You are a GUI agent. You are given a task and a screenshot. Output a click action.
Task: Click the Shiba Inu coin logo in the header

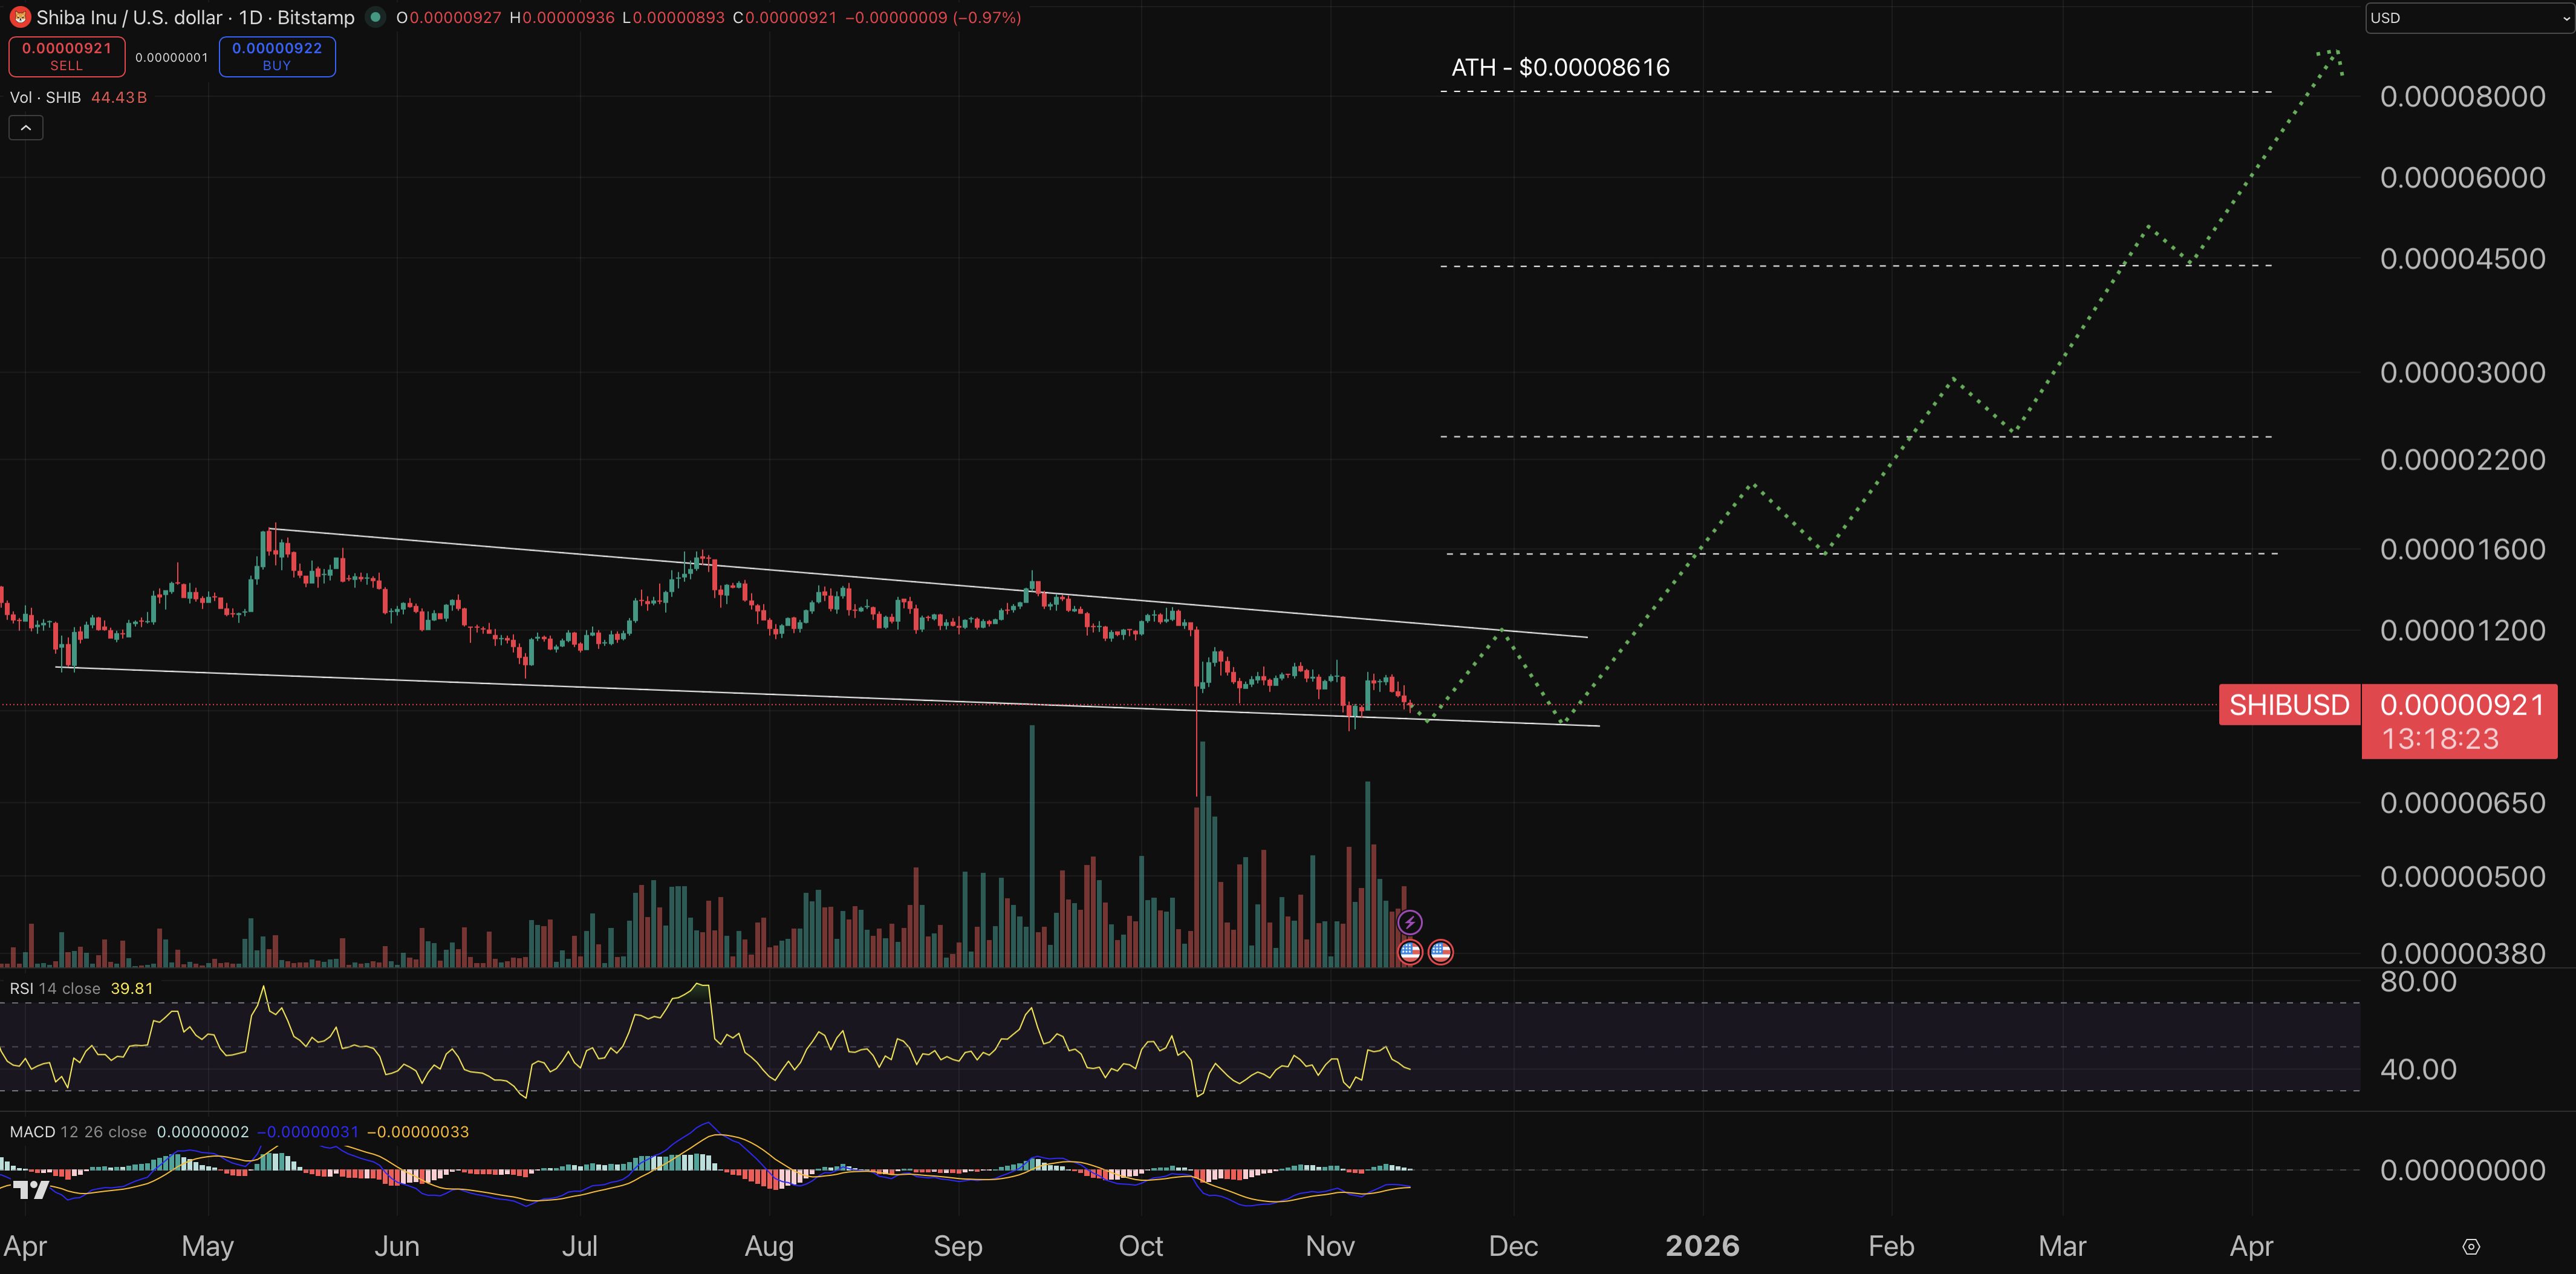click(x=21, y=17)
